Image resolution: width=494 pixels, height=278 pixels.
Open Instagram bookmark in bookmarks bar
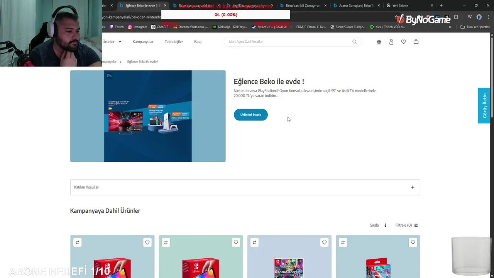[x=137, y=27]
